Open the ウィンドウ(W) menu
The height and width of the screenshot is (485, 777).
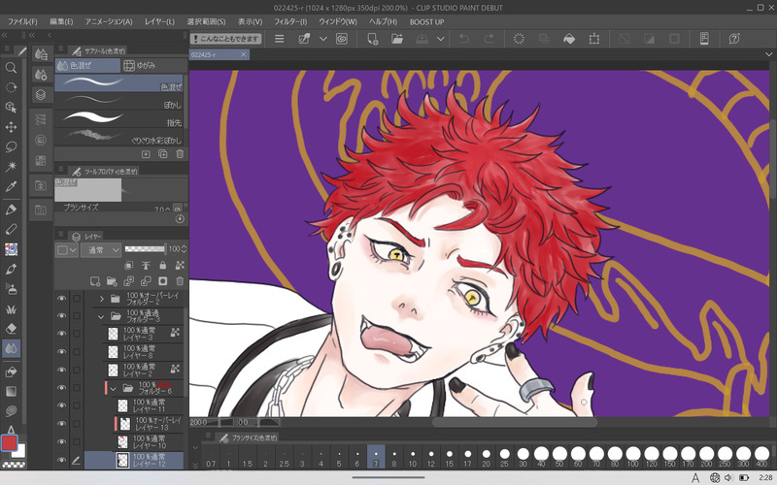pyautogui.click(x=337, y=21)
